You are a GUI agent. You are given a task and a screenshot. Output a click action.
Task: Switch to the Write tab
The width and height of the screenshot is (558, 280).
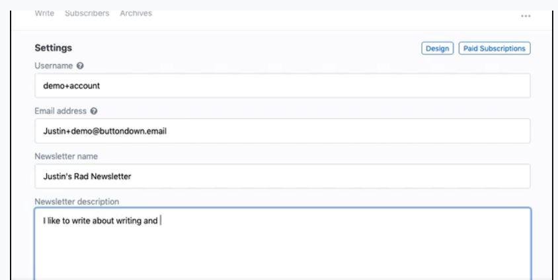pyautogui.click(x=44, y=14)
